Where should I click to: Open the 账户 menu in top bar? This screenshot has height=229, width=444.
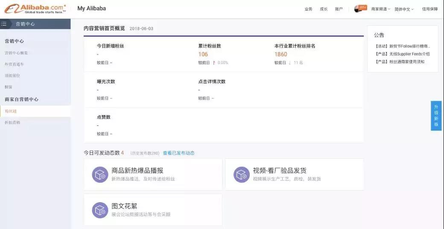click(339, 9)
